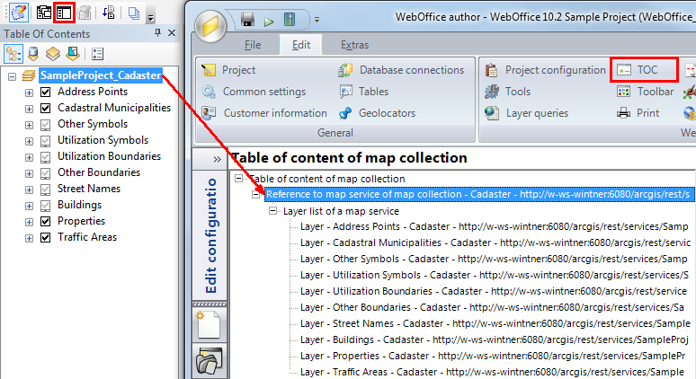The width and height of the screenshot is (696, 379).
Task: Open Project configuration
Action: tap(545, 70)
